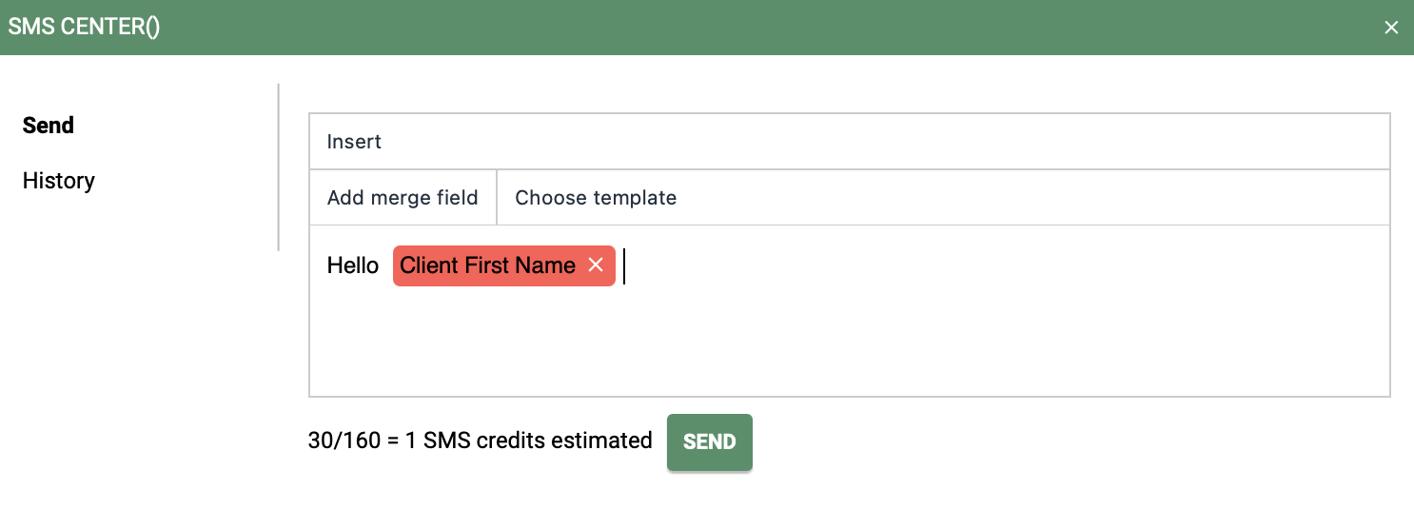Open the Choose template dropdown
This screenshot has height=529, width=1414.
[x=596, y=198]
